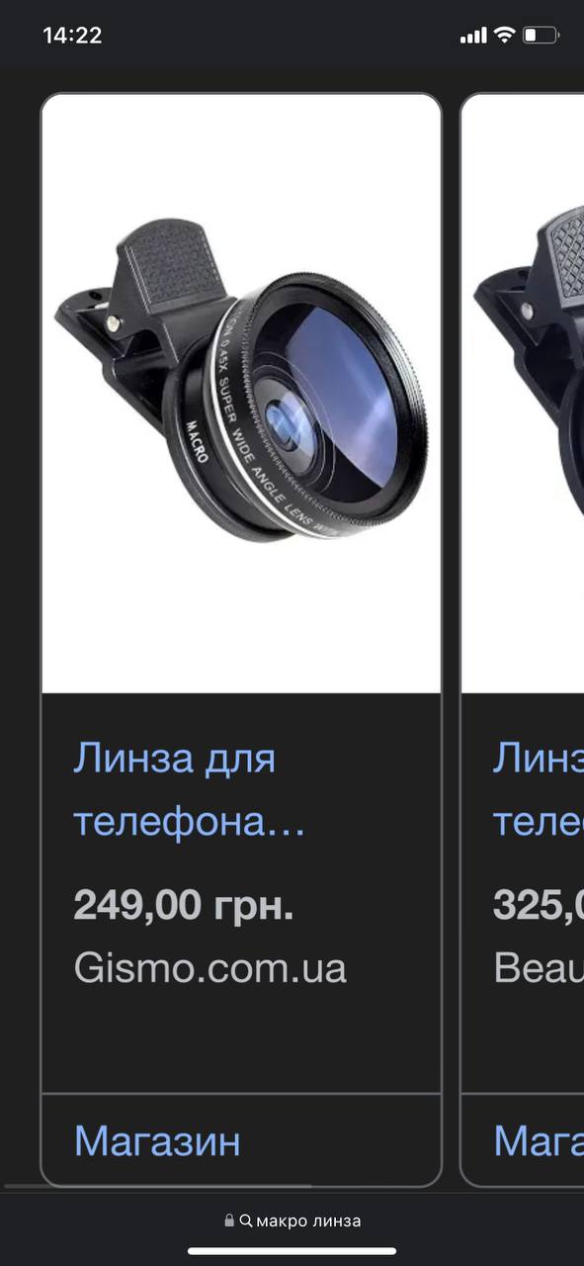This screenshot has height=1266, width=584.
Task: Tap the battery indicator icon
Action: 540,36
